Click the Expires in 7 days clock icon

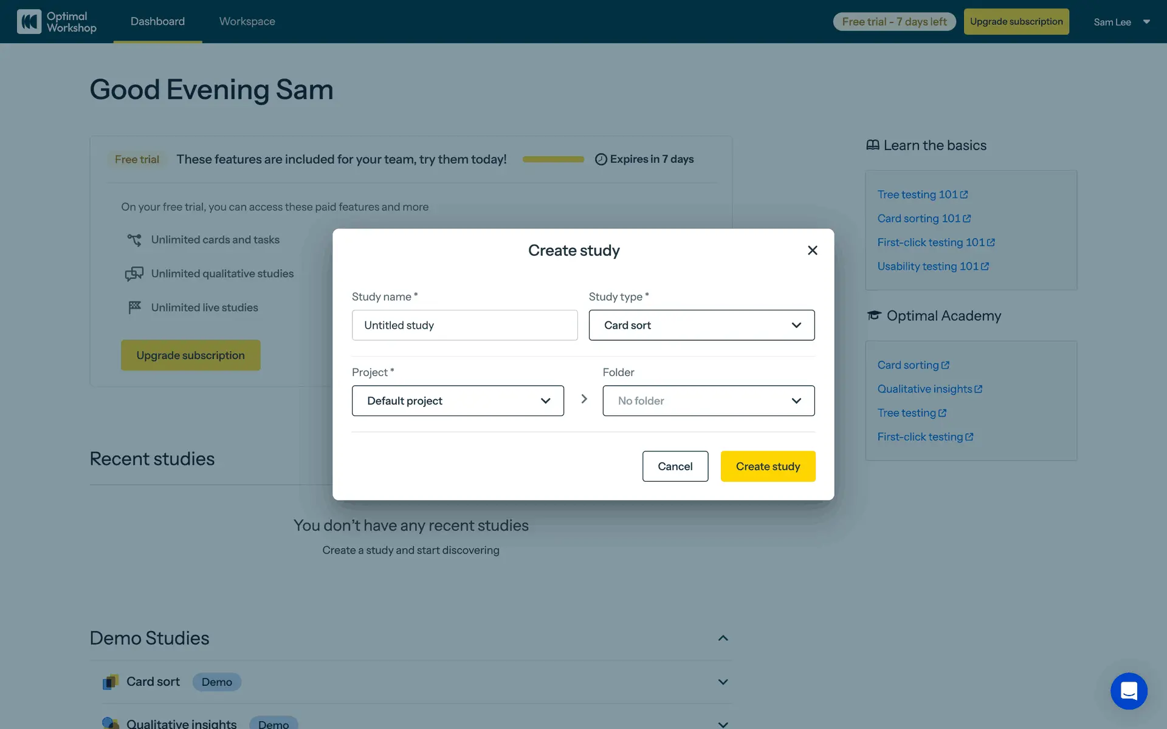[x=601, y=159]
